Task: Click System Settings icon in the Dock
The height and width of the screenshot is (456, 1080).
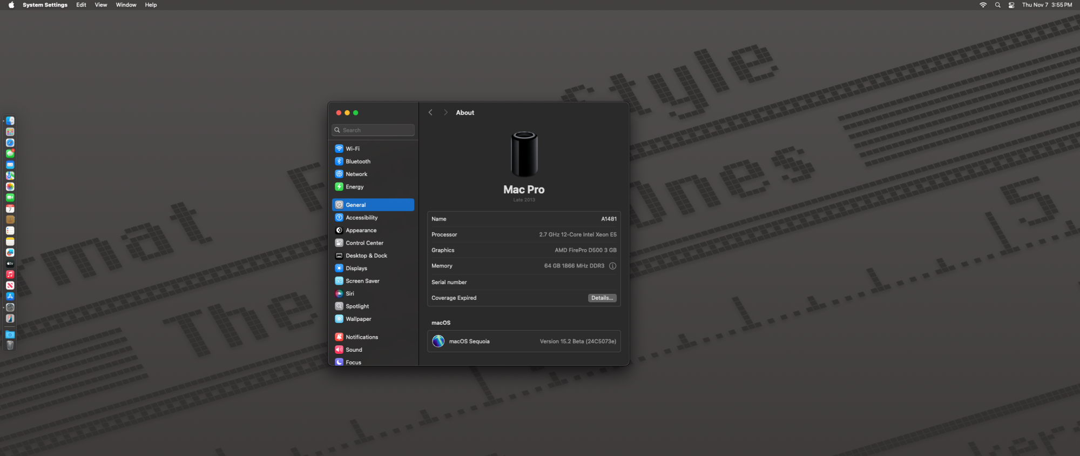Action: [10, 307]
